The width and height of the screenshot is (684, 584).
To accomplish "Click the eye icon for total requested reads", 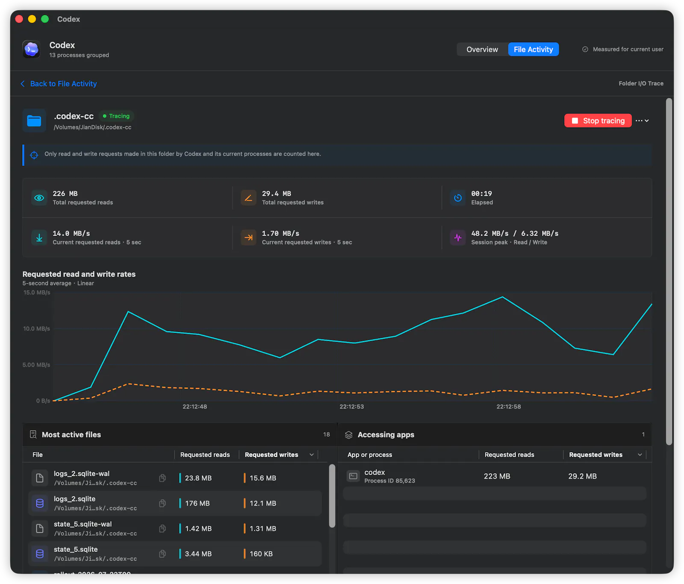I will (x=39, y=198).
